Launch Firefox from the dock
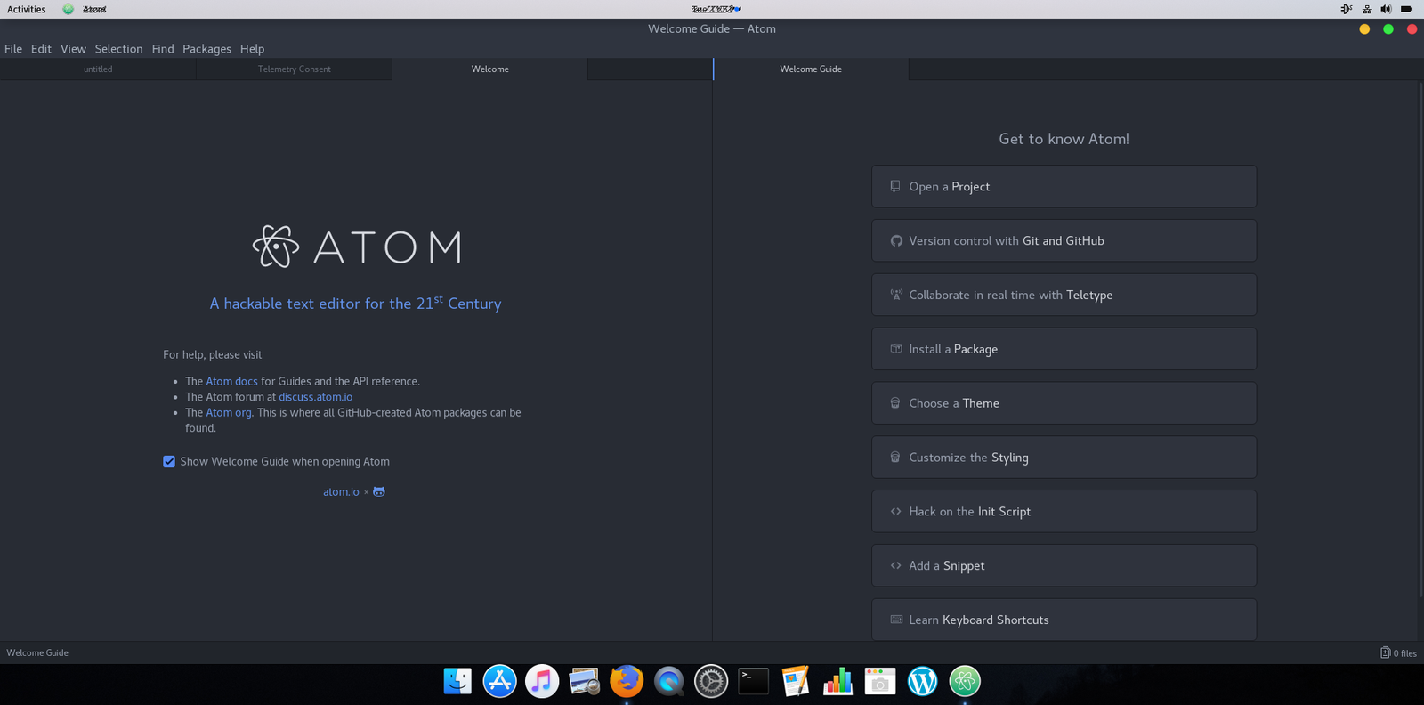Viewport: 1424px width, 705px height. (x=627, y=681)
